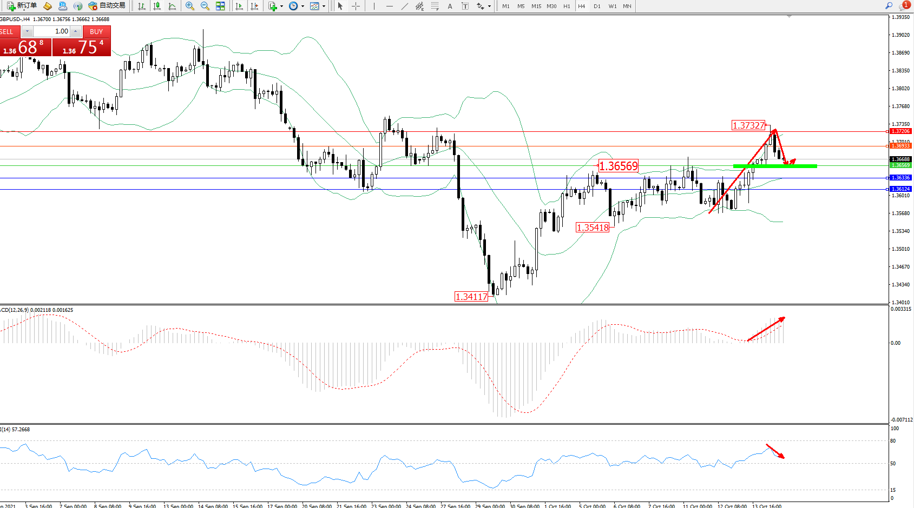Image resolution: width=914 pixels, height=508 pixels.
Task: Expand the add indicators dropdown arrow
Action: [281, 6]
